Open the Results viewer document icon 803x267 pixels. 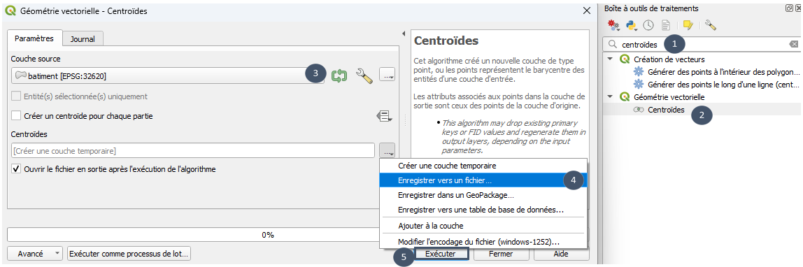[665, 24]
